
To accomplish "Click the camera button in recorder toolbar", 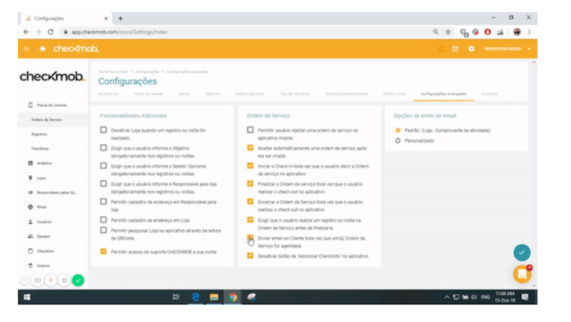I will pos(37,280).
